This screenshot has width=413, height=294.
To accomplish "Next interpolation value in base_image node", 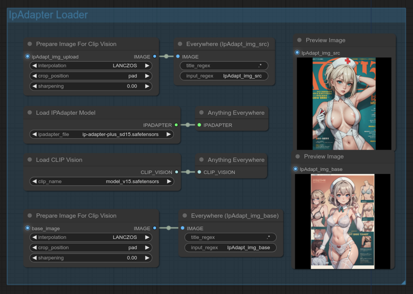I will coord(147,237).
